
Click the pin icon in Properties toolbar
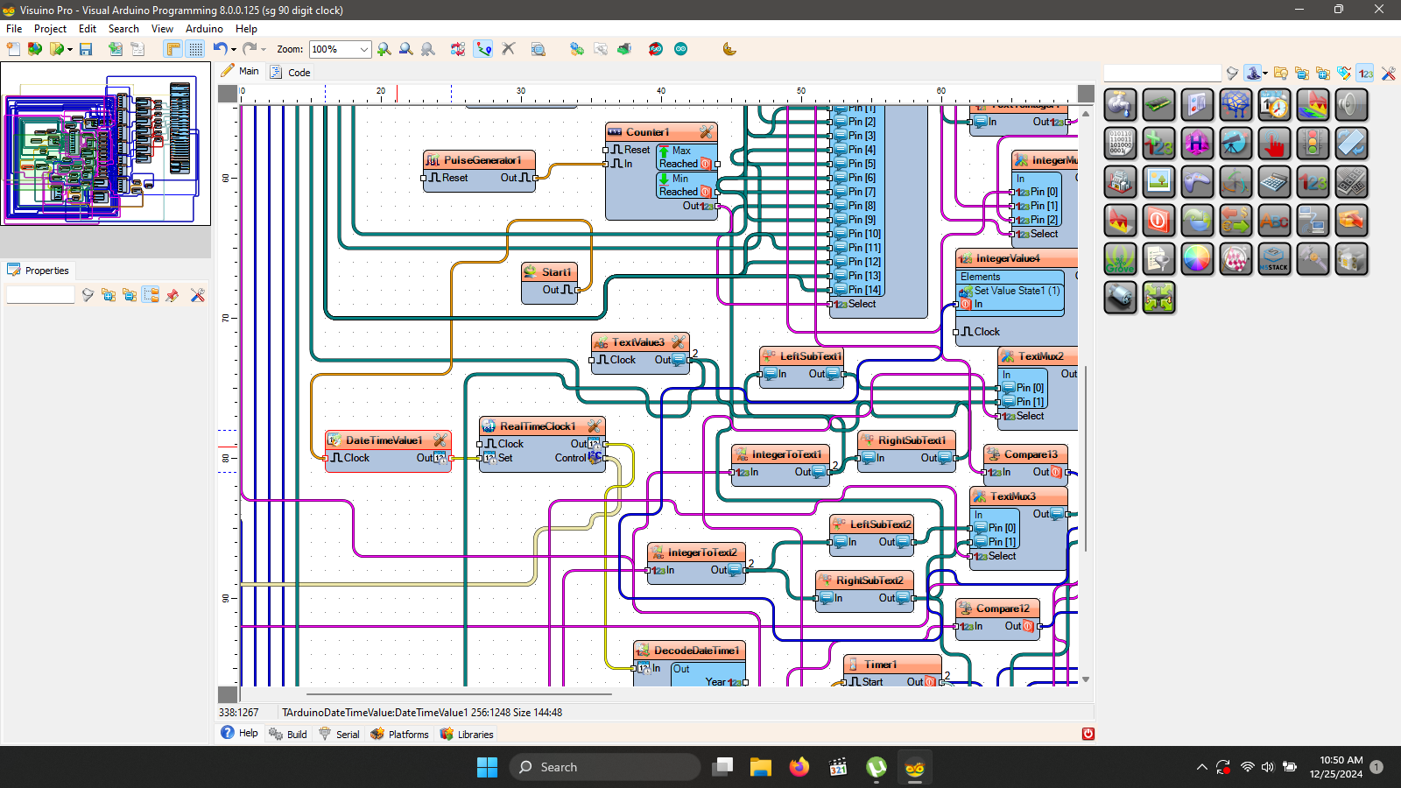coord(172,295)
